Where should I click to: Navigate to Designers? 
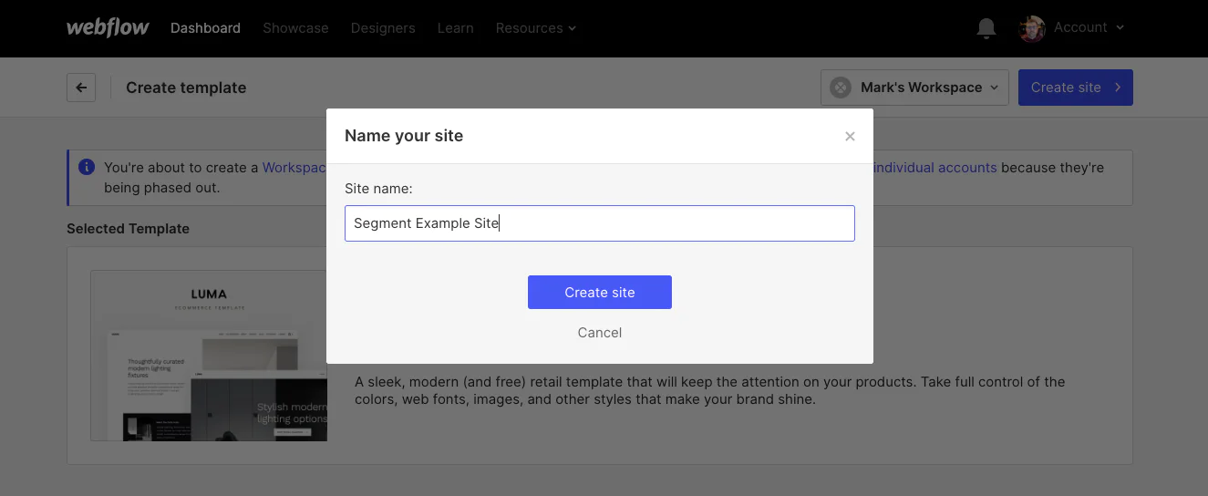pos(383,28)
